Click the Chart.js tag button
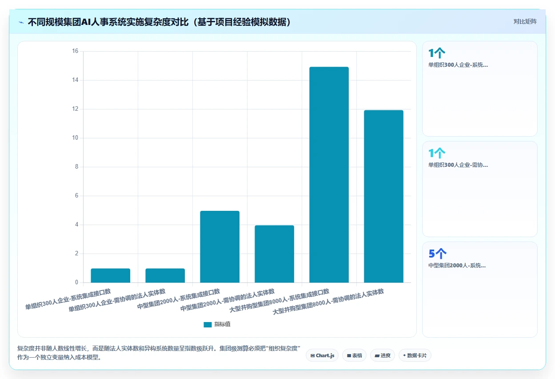This screenshot has height=379, width=555. pyautogui.click(x=322, y=355)
